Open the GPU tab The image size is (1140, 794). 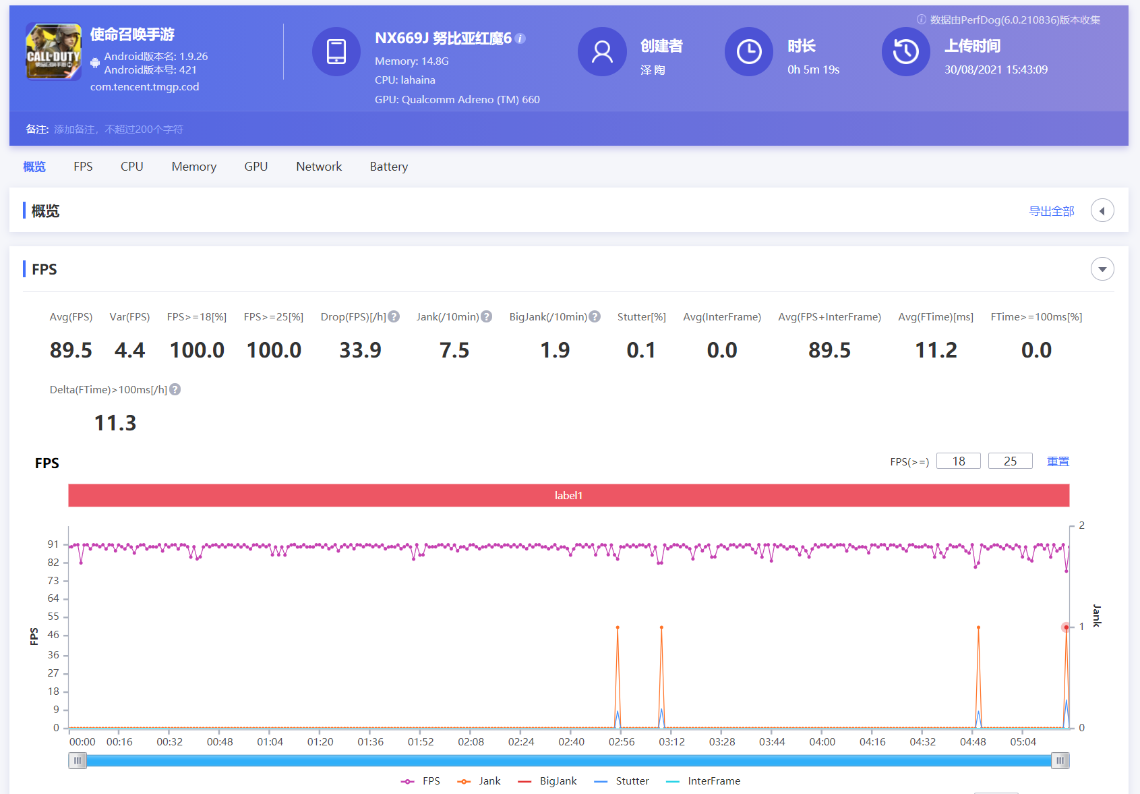tap(256, 167)
